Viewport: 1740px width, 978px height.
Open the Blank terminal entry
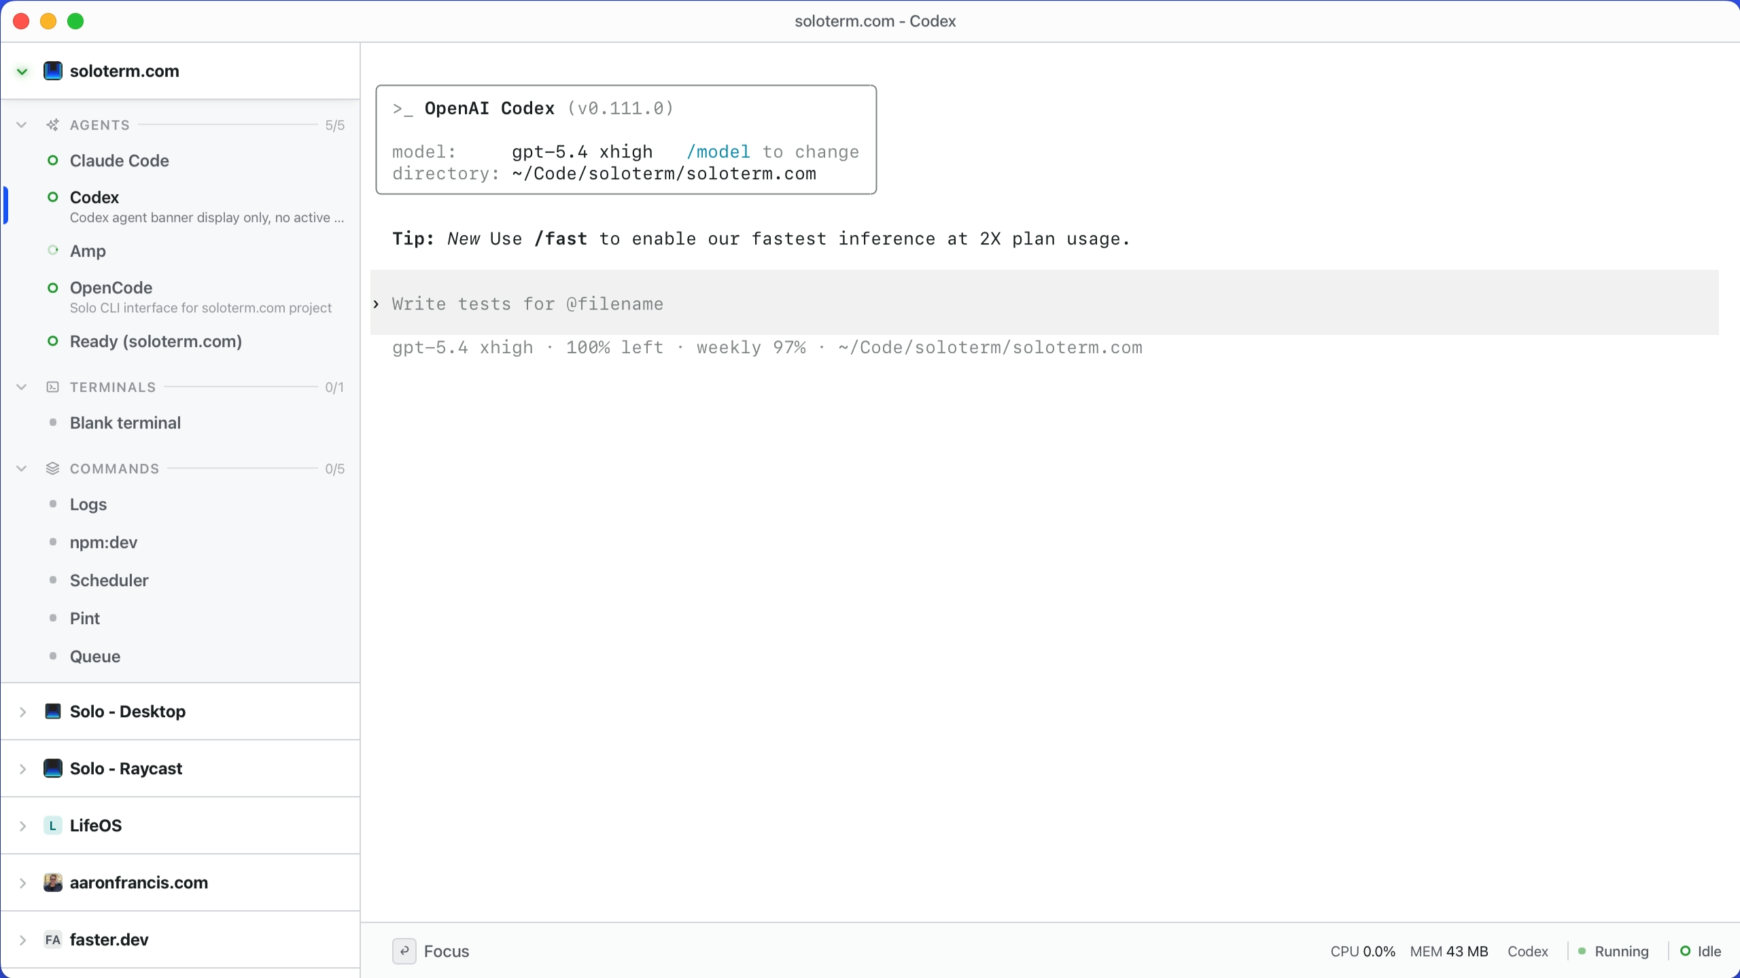pyautogui.click(x=181, y=422)
